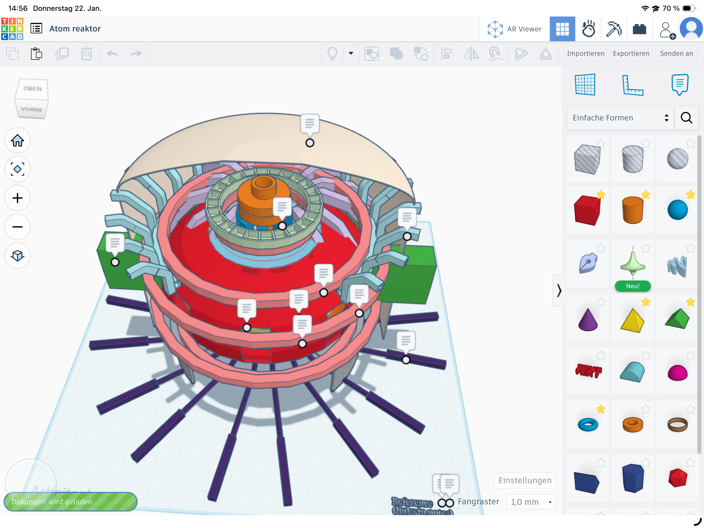Viewport: 704px width, 528px height.
Task: Toggle orthographic perspective cube view
Action: click(x=18, y=256)
